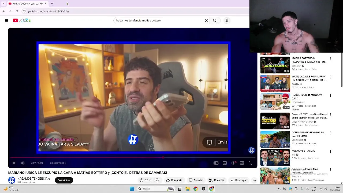This screenshot has height=193, width=343.
Task: Dislike the video
Action: click(x=158, y=180)
